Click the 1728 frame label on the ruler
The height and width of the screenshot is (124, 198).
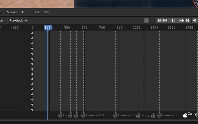(x=189, y=27)
